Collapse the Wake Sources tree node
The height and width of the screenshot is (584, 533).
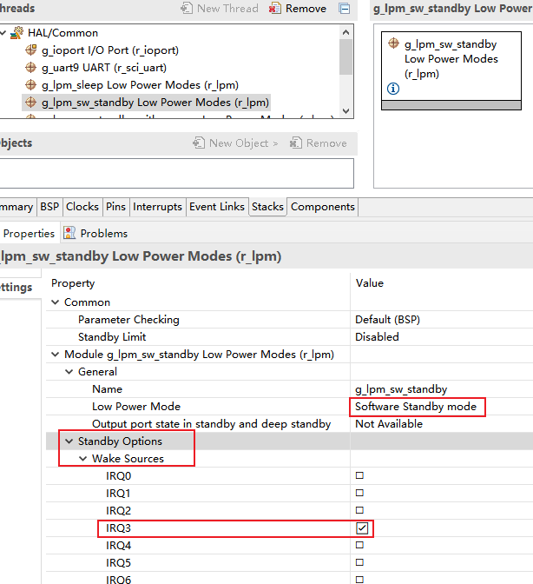tap(82, 459)
